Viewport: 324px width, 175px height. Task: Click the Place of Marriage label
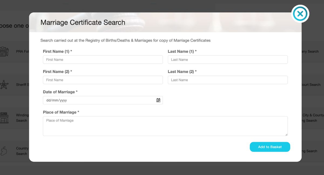(x=61, y=112)
